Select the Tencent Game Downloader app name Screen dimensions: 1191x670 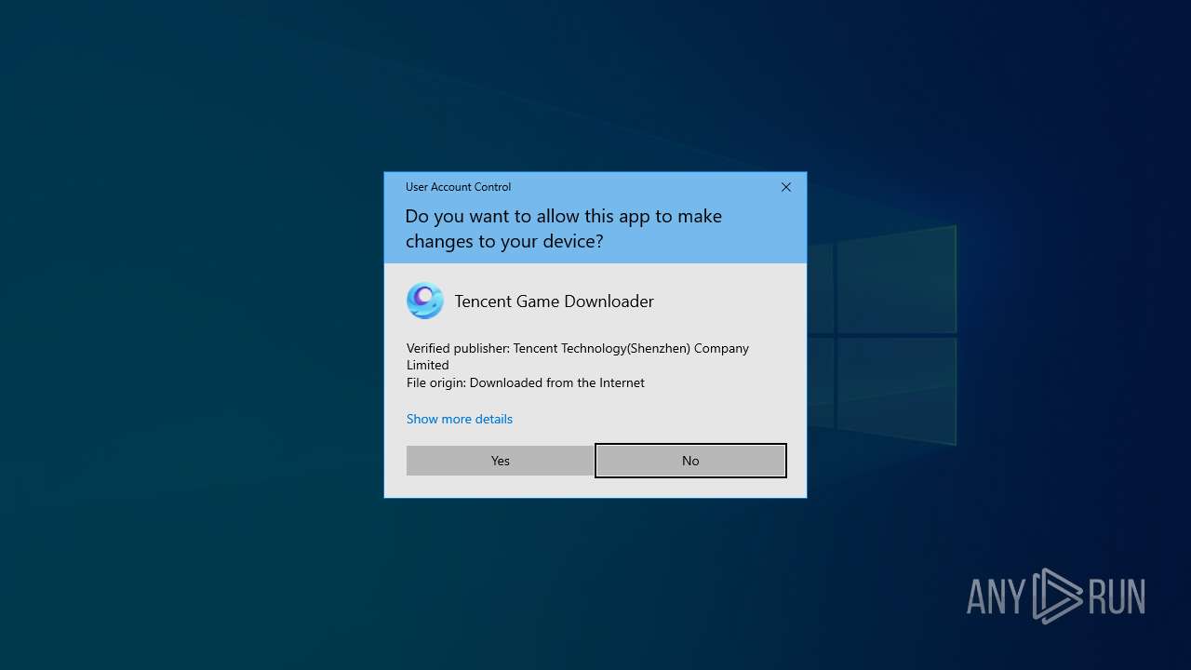coord(554,301)
